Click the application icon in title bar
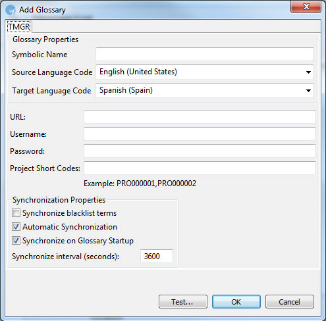Screen dimensions: 326x321 click(11, 10)
